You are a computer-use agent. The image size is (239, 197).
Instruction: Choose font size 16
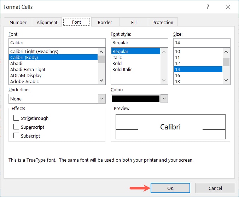[x=198, y=75]
